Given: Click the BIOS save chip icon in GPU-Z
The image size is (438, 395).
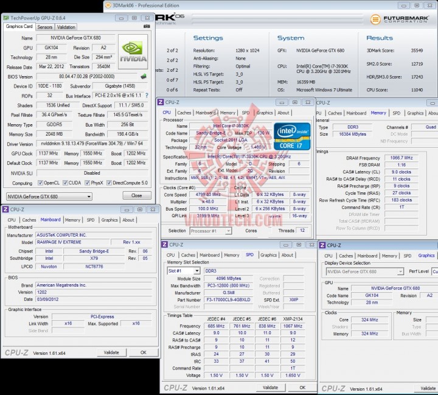Looking at the screenshot, I should coord(144,76).
